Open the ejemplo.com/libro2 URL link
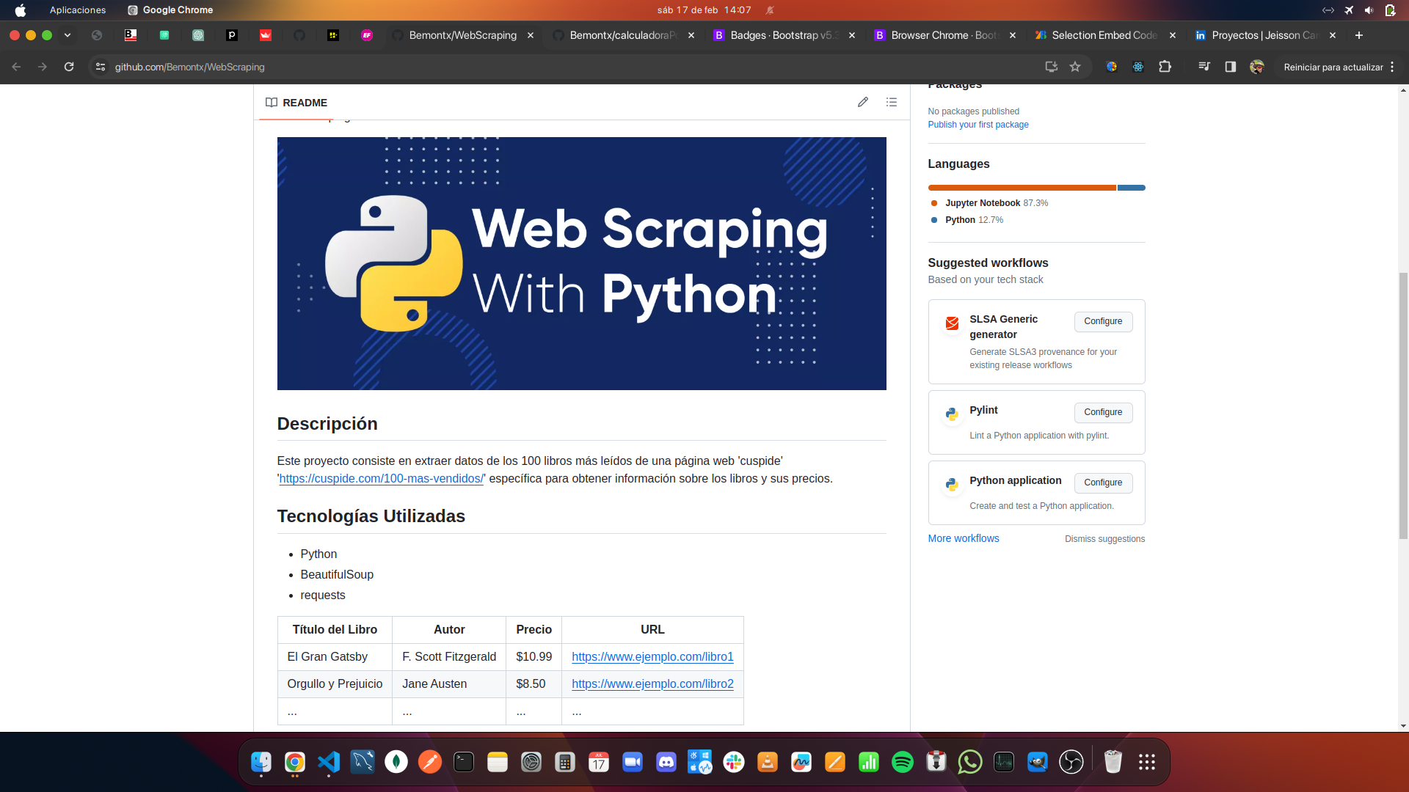The height and width of the screenshot is (792, 1409). point(652,684)
